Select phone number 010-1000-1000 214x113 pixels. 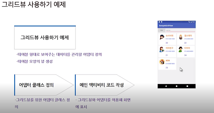pos(170,39)
